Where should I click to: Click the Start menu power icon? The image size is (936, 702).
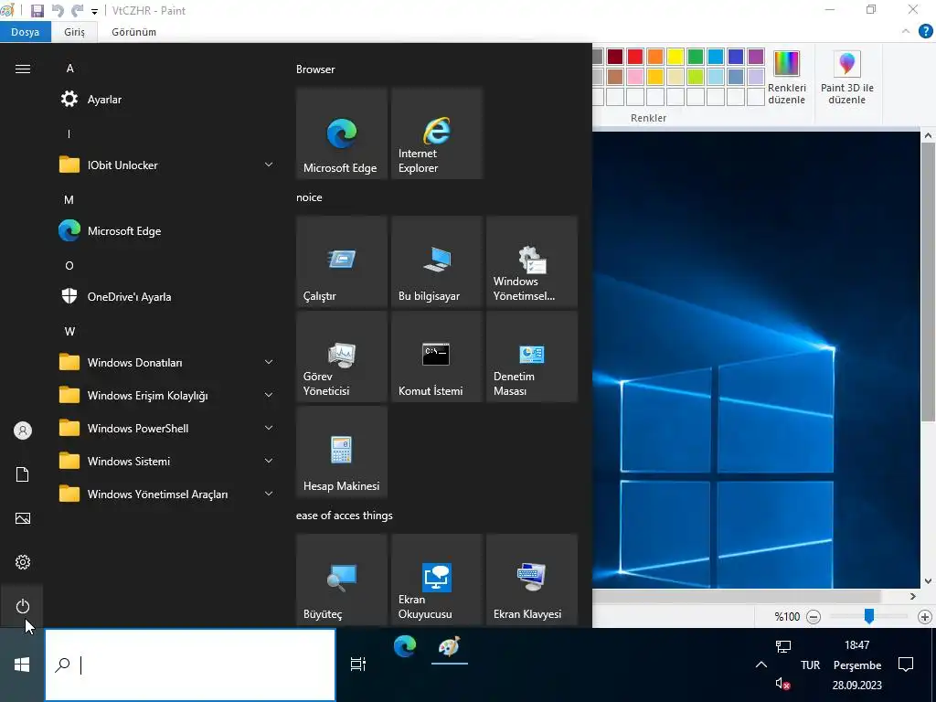pos(22,606)
